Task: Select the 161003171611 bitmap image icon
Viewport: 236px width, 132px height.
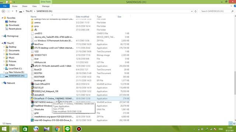Action: 32,55
